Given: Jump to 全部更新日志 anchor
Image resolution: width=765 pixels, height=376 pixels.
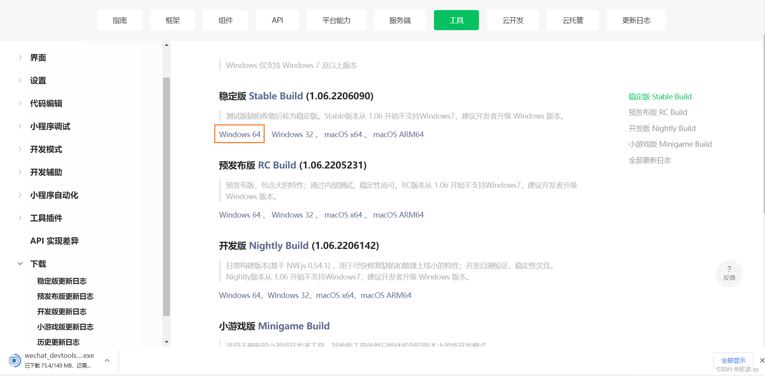Looking at the screenshot, I should pyautogui.click(x=650, y=160).
